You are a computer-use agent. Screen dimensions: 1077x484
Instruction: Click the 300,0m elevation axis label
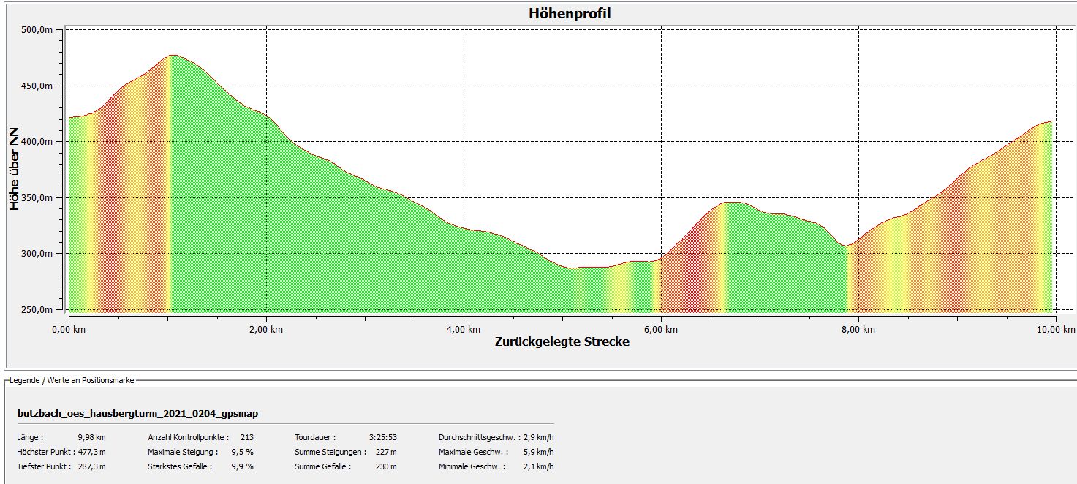(37, 254)
